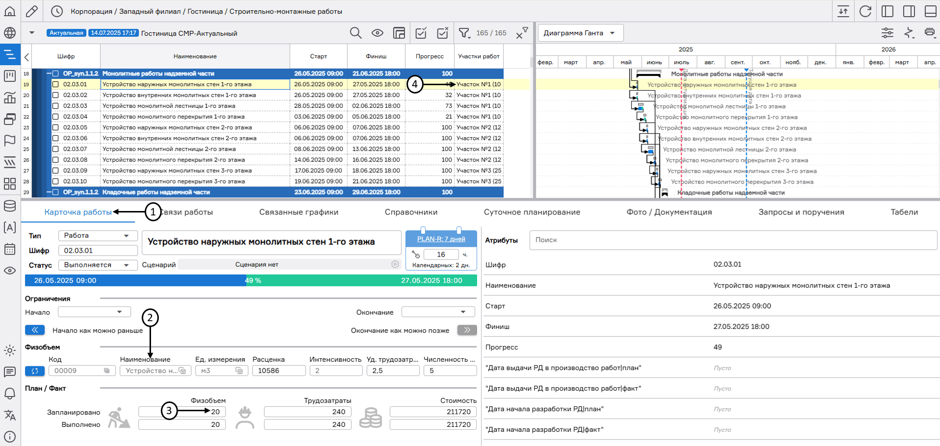This screenshot has height=446, width=940.
Task: Switch to the Связанные графики tab
Action: 299,212
